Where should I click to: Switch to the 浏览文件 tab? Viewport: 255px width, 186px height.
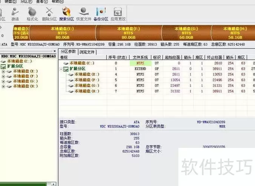click(87, 52)
